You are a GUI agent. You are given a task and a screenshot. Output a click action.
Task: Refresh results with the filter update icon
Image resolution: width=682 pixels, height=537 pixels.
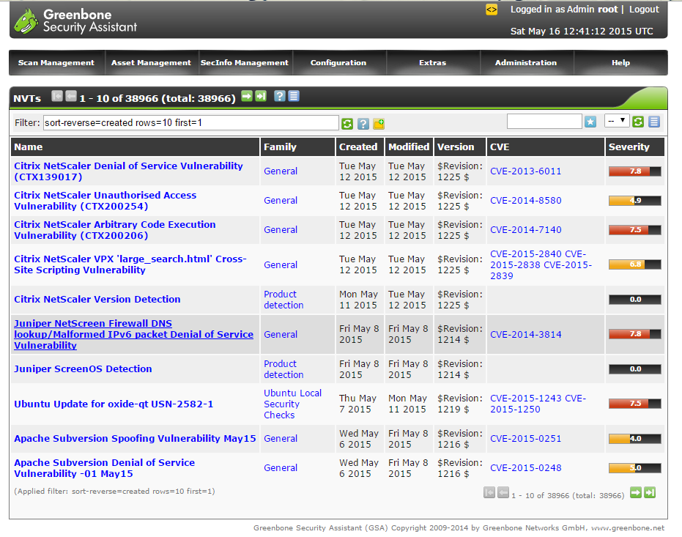pyautogui.click(x=347, y=122)
